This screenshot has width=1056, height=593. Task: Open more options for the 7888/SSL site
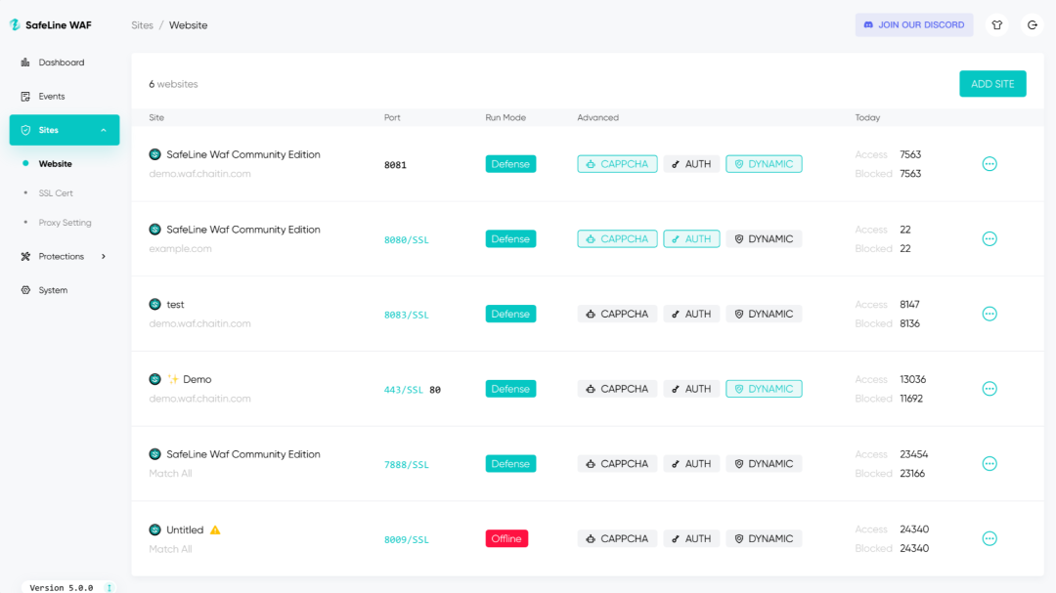[x=990, y=464]
